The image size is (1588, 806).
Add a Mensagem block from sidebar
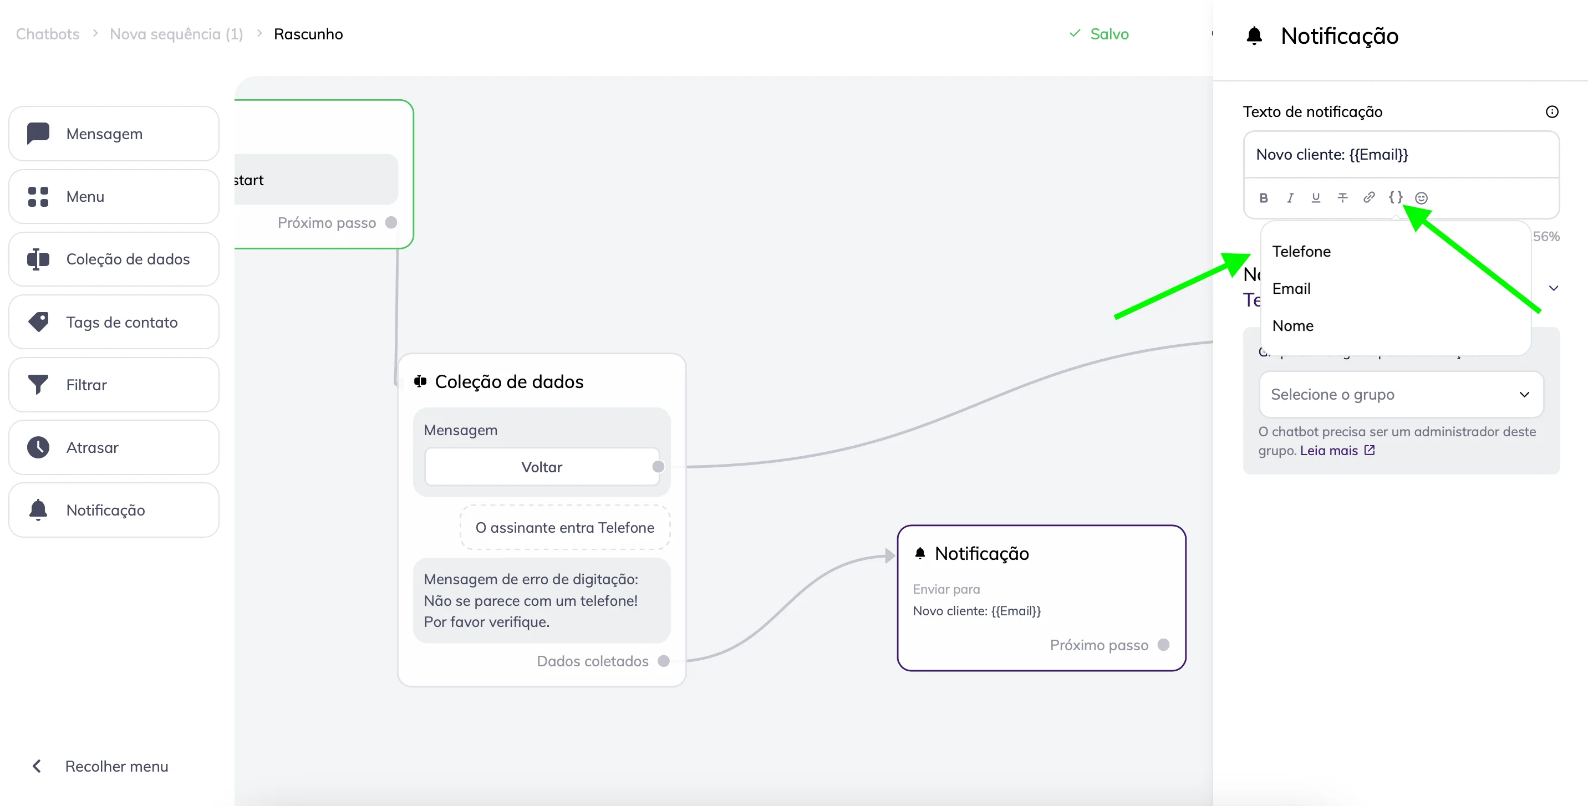(x=114, y=134)
